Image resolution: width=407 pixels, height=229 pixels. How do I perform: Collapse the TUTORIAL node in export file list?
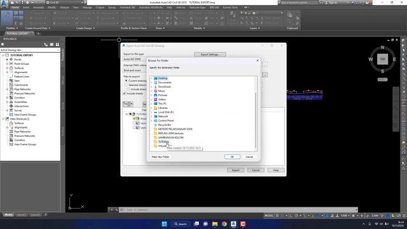(127, 114)
